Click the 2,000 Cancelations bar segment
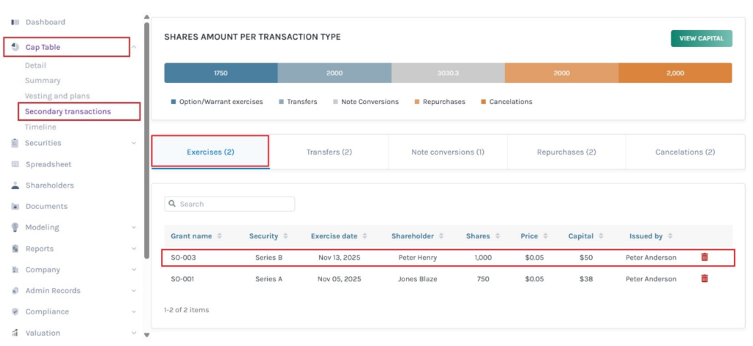The width and height of the screenshot is (753, 346). coord(675,73)
